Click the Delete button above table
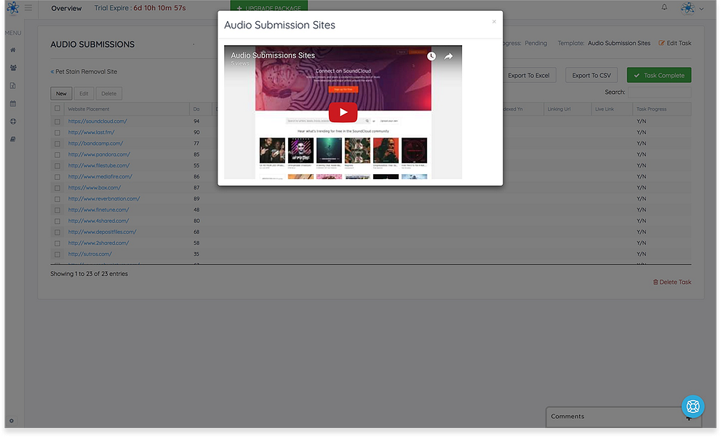The image size is (721, 437). pos(109,93)
